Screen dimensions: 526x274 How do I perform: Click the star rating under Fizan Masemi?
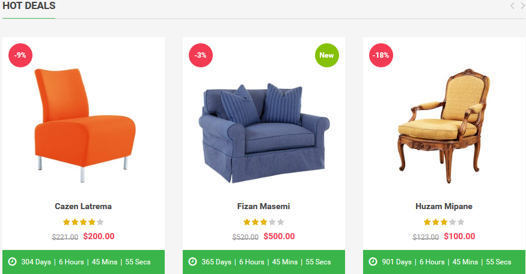[263, 222]
